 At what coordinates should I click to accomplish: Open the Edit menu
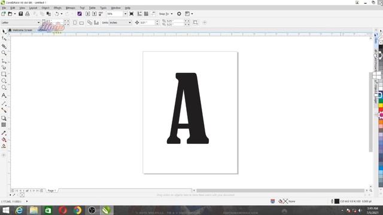click(13, 8)
